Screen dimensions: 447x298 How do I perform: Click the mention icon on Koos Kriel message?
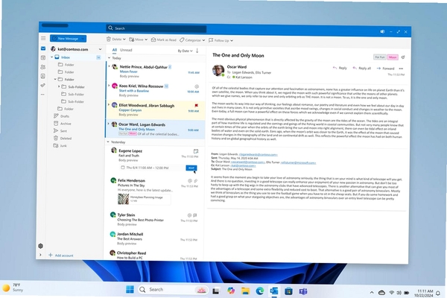click(x=197, y=86)
